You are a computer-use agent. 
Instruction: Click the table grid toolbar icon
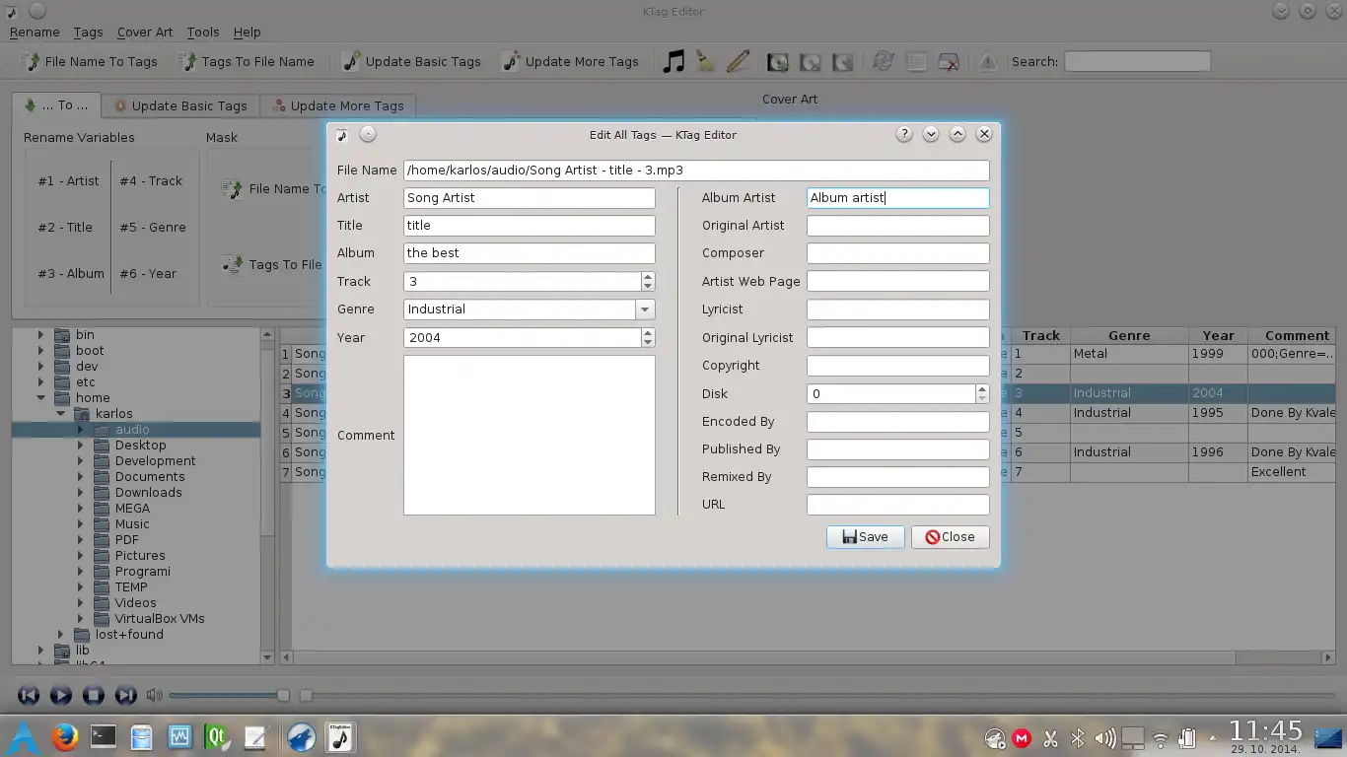click(x=916, y=61)
